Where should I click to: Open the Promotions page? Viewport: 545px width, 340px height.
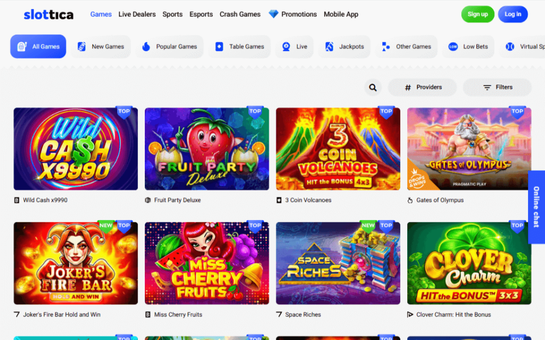[x=299, y=14]
